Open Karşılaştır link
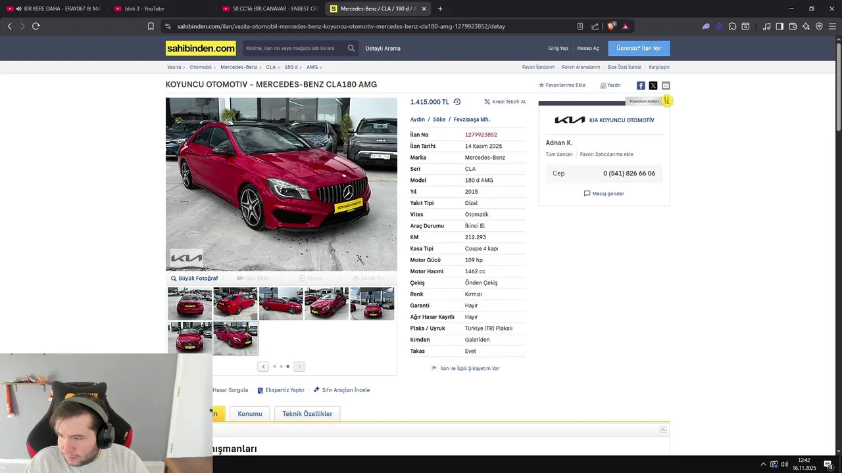 (x=659, y=67)
